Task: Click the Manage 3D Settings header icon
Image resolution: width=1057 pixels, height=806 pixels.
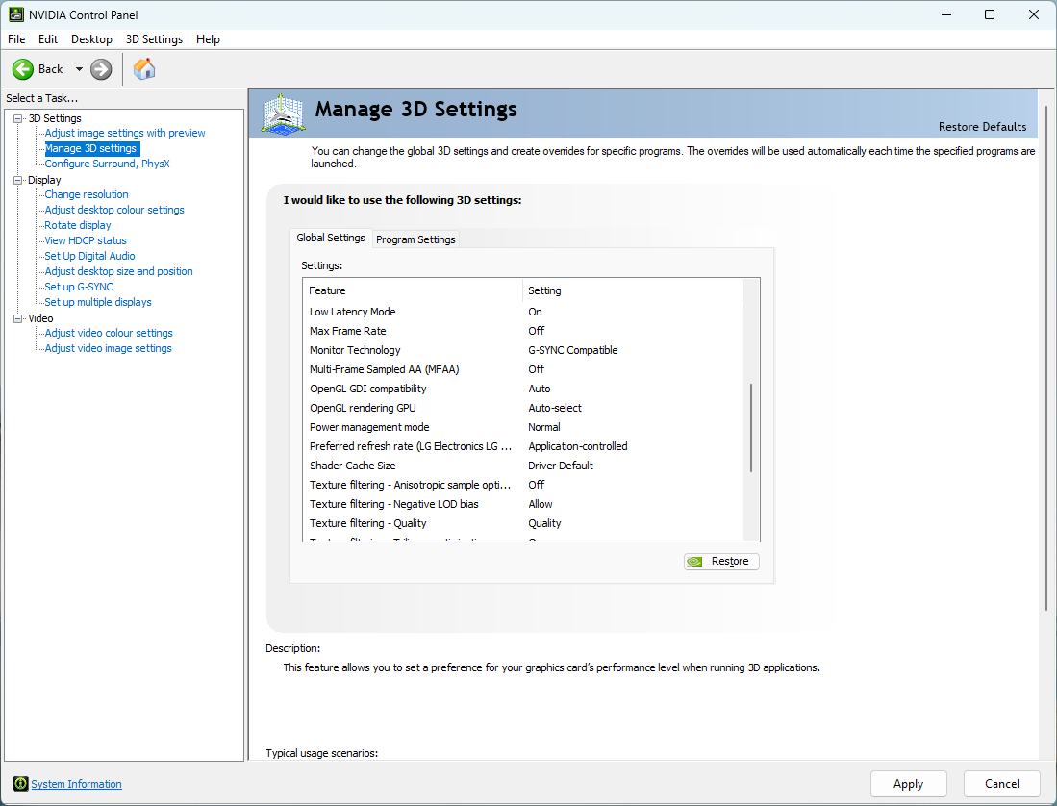Action: (283, 113)
